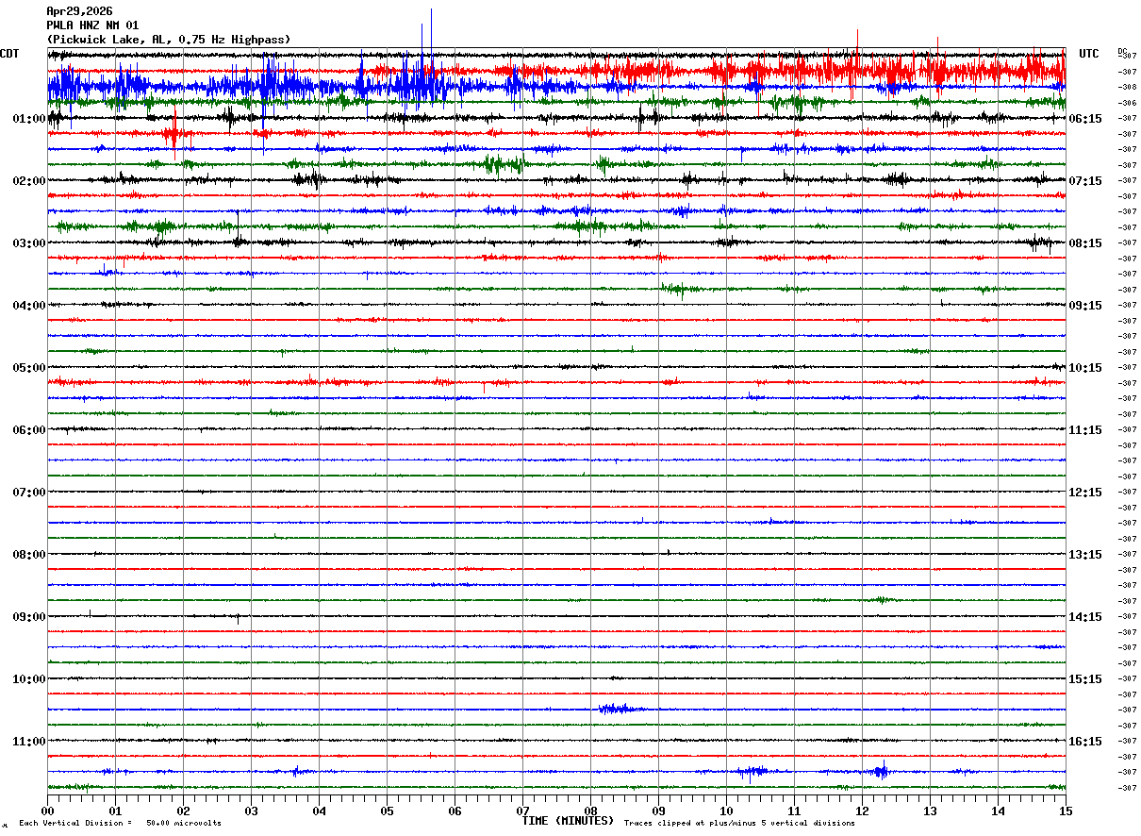Select the "10:15" UTC time label

tap(1085, 368)
